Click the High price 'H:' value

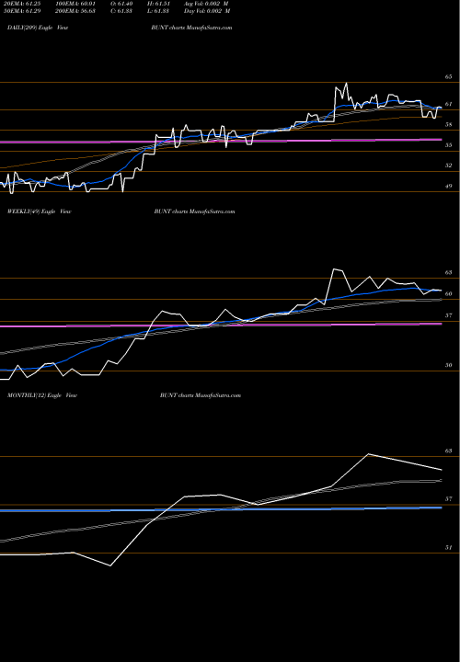point(156,4)
